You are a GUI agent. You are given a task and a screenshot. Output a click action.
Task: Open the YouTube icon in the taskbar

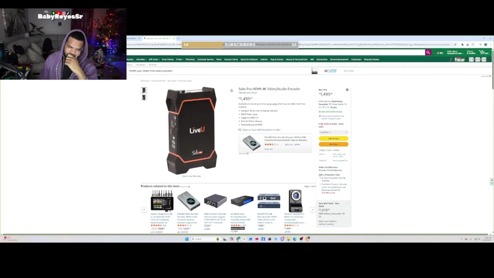257,239
